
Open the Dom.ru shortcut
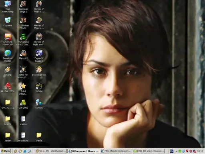tap(39, 104)
